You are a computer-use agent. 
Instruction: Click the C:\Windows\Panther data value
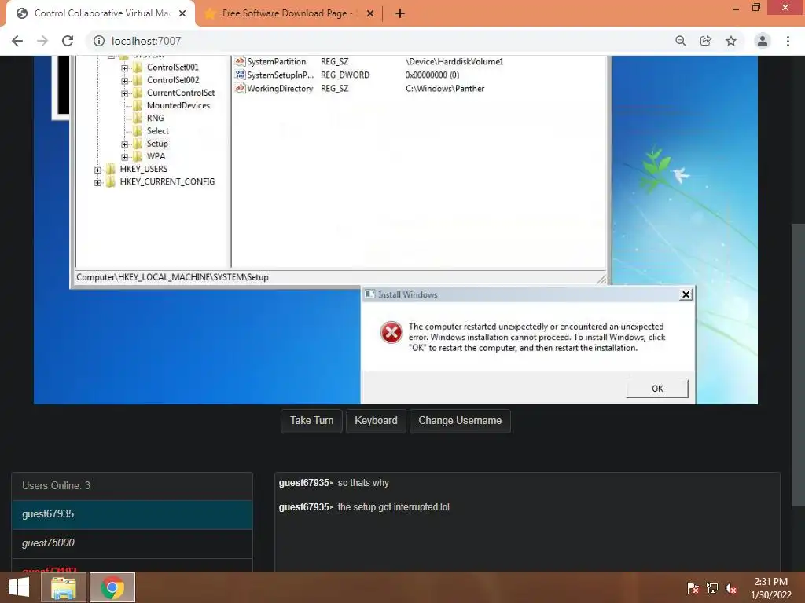[445, 88]
